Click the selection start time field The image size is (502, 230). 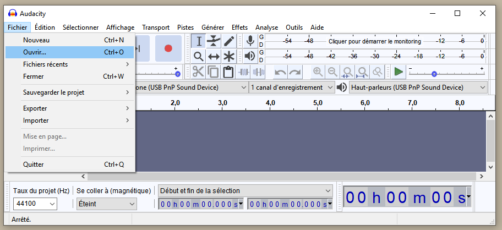[x=201, y=204]
